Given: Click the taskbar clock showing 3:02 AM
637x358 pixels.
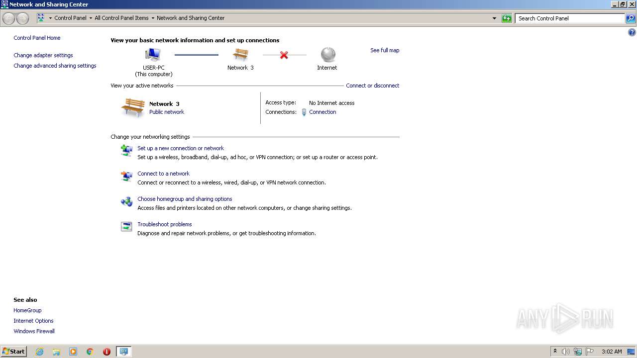Looking at the screenshot, I should (612, 352).
